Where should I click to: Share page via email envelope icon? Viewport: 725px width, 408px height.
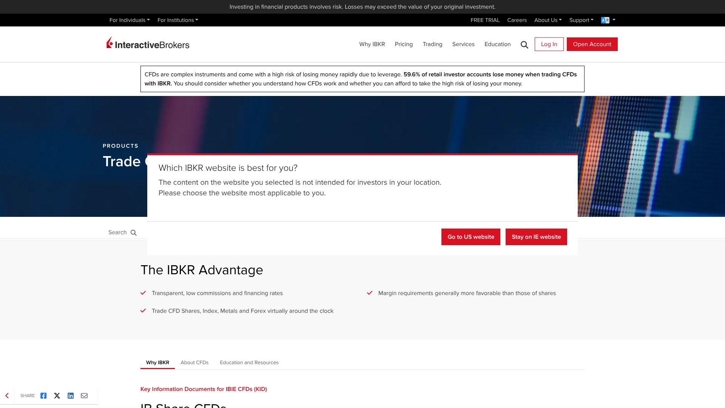pos(84,396)
